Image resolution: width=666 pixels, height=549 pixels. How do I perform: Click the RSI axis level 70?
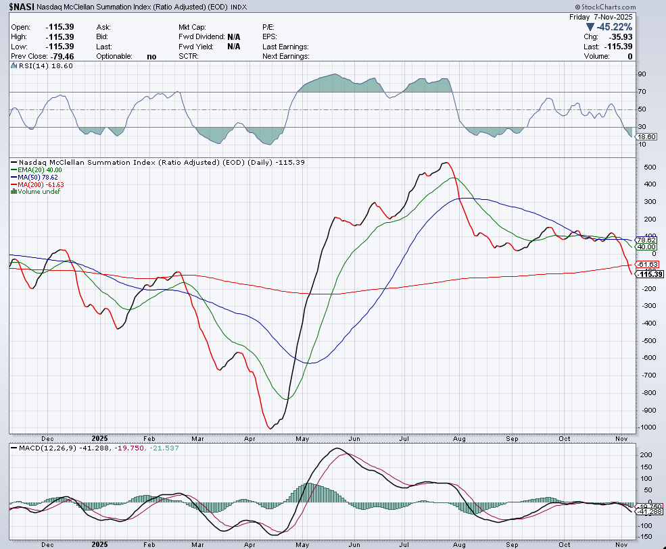tap(642, 92)
